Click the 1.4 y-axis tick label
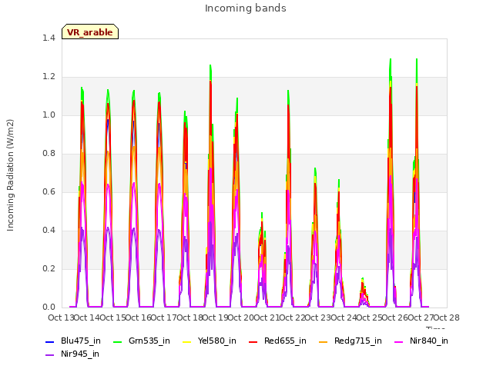This screenshot has width=493, height=369. pyautogui.click(x=49, y=38)
